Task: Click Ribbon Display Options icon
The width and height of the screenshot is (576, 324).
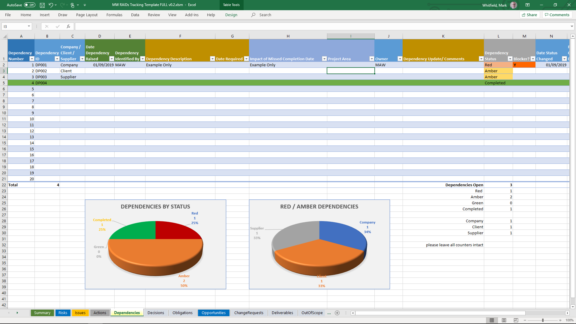Action: click(527, 5)
